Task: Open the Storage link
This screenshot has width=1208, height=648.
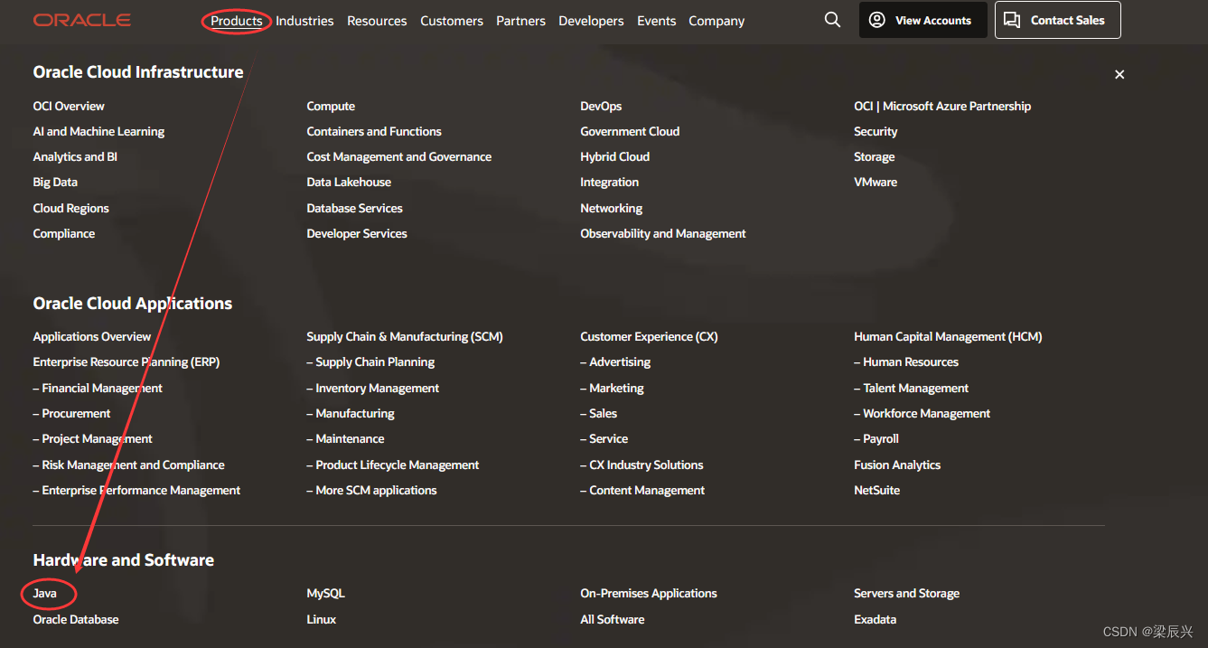Action: [875, 156]
